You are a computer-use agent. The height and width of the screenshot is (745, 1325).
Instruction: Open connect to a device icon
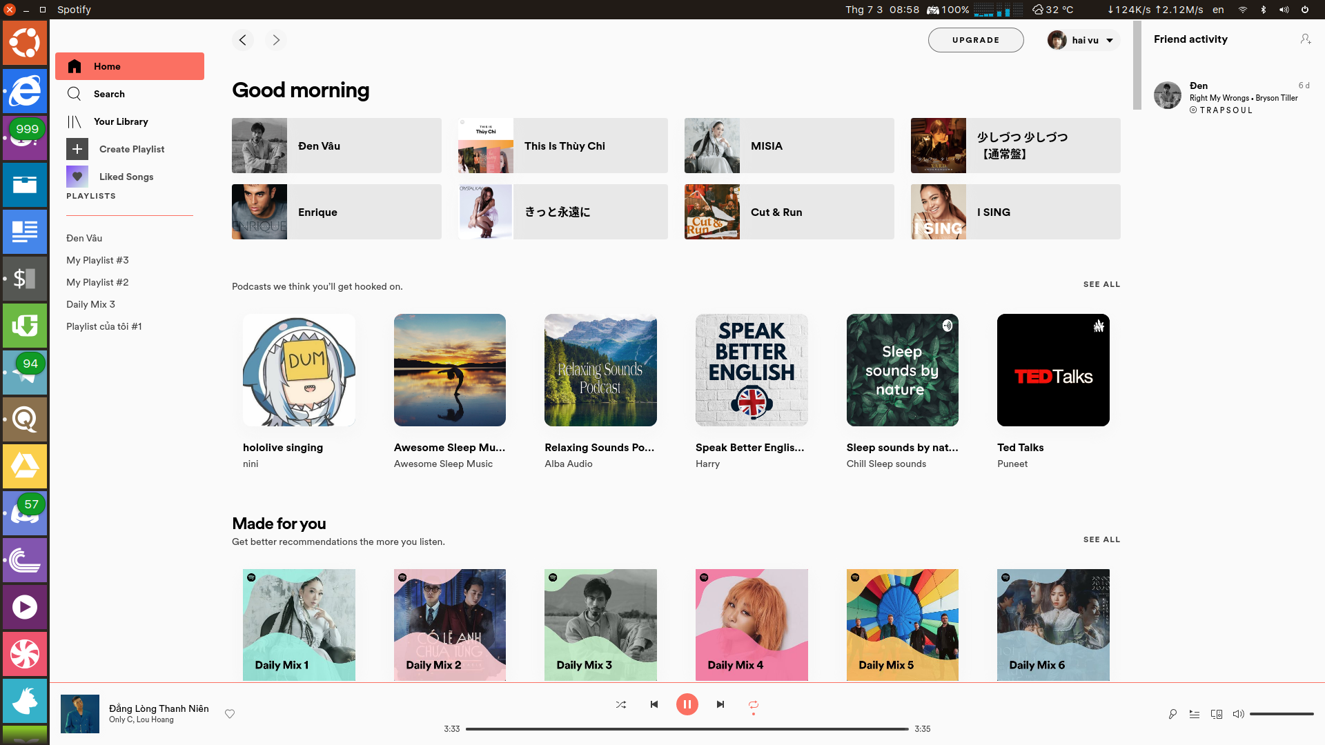[x=1217, y=714]
